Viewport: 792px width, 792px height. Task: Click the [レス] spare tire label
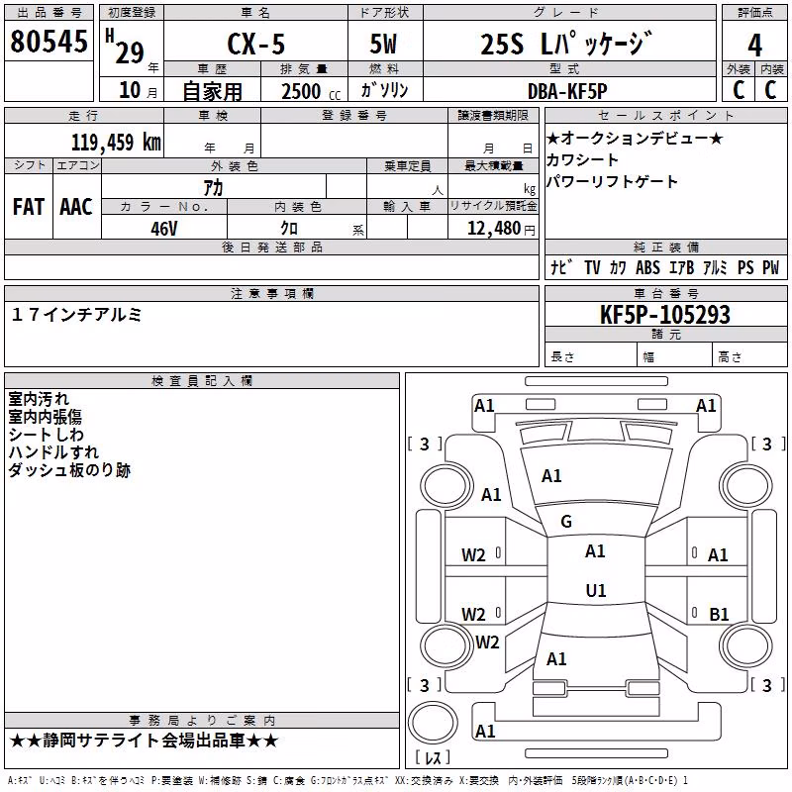click(x=433, y=757)
